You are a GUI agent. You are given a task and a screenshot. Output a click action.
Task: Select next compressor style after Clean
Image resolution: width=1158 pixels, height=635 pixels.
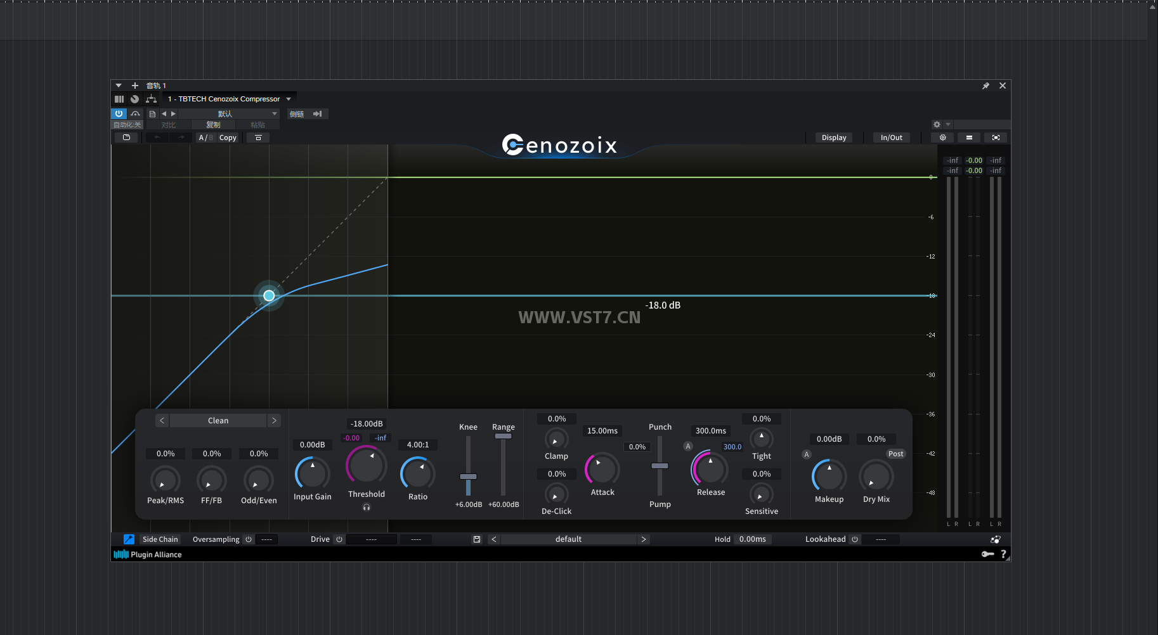(x=274, y=421)
